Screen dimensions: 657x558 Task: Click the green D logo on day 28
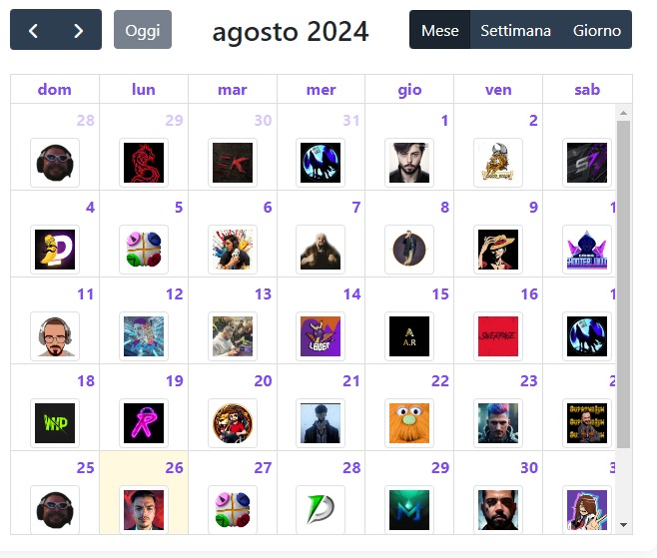coord(321,510)
